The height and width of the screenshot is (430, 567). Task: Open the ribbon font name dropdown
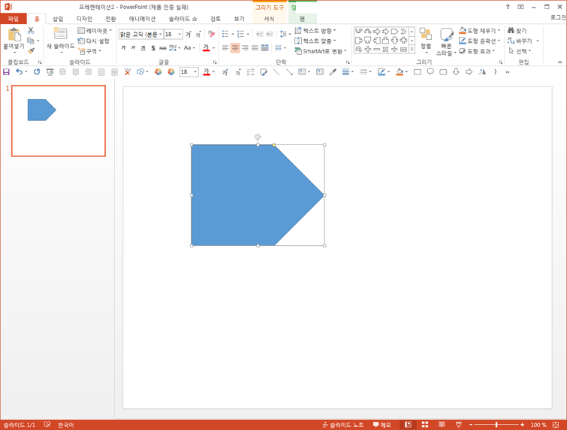click(161, 35)
